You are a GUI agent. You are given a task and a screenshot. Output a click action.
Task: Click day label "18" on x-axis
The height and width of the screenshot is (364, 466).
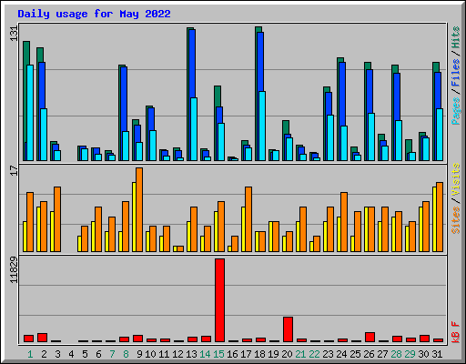259,354
